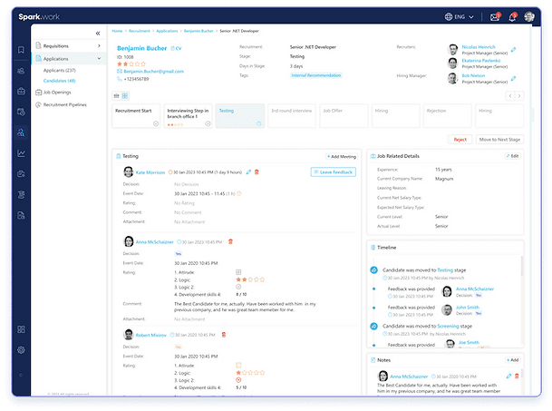Select the 3rd round interview stage
The image size is (552, 411).
(x=292, y=115)
